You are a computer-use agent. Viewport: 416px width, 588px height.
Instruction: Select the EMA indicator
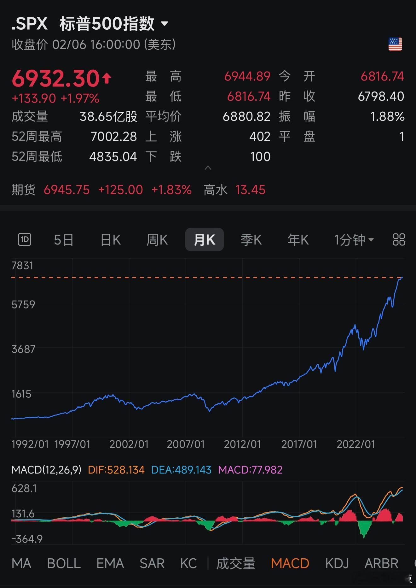coord(110,563)
